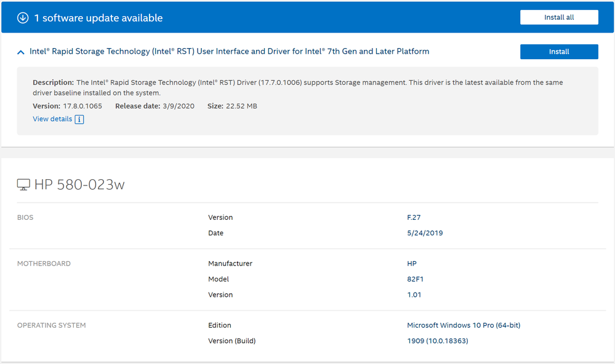Click the download arrow icon in header
The width and height of the screenshot is (615, 364).
point(23,18)
